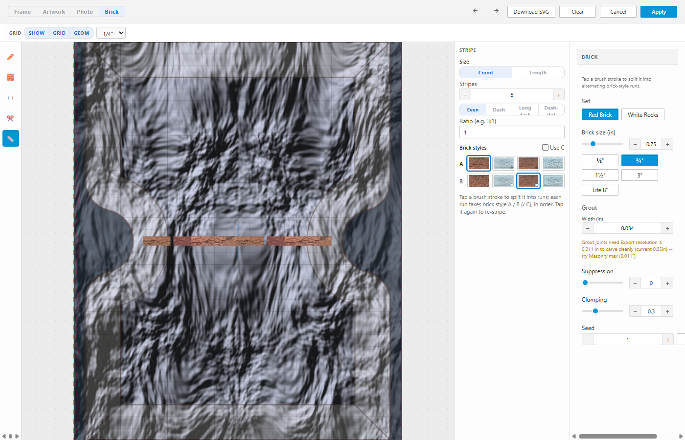This screenshot has width=685, height=440.
Task: Pick fourth white rock style in row B
Action: click(x=553, y=181)
